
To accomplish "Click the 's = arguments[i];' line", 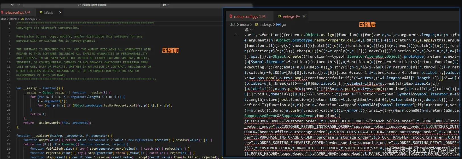I will coord(52,101).
